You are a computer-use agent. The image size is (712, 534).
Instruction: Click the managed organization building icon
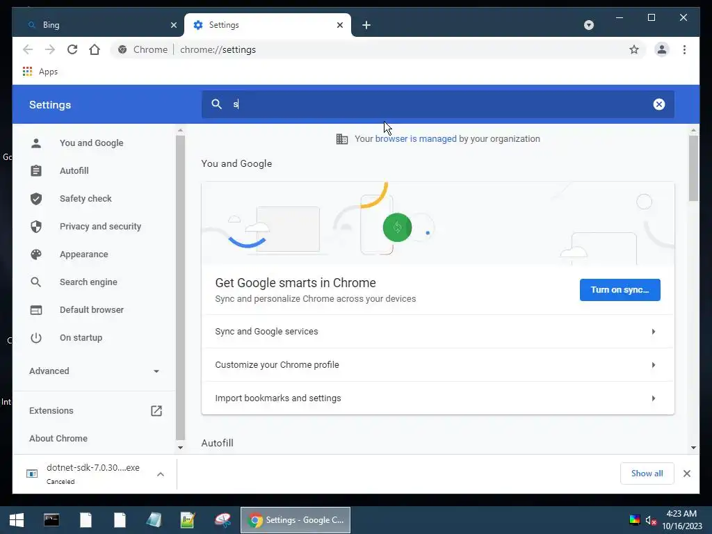(342, 139)
